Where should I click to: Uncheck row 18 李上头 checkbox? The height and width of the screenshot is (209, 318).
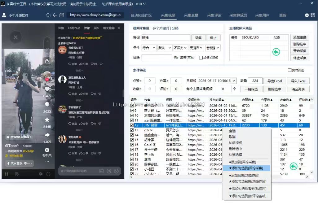coord(132,154)
